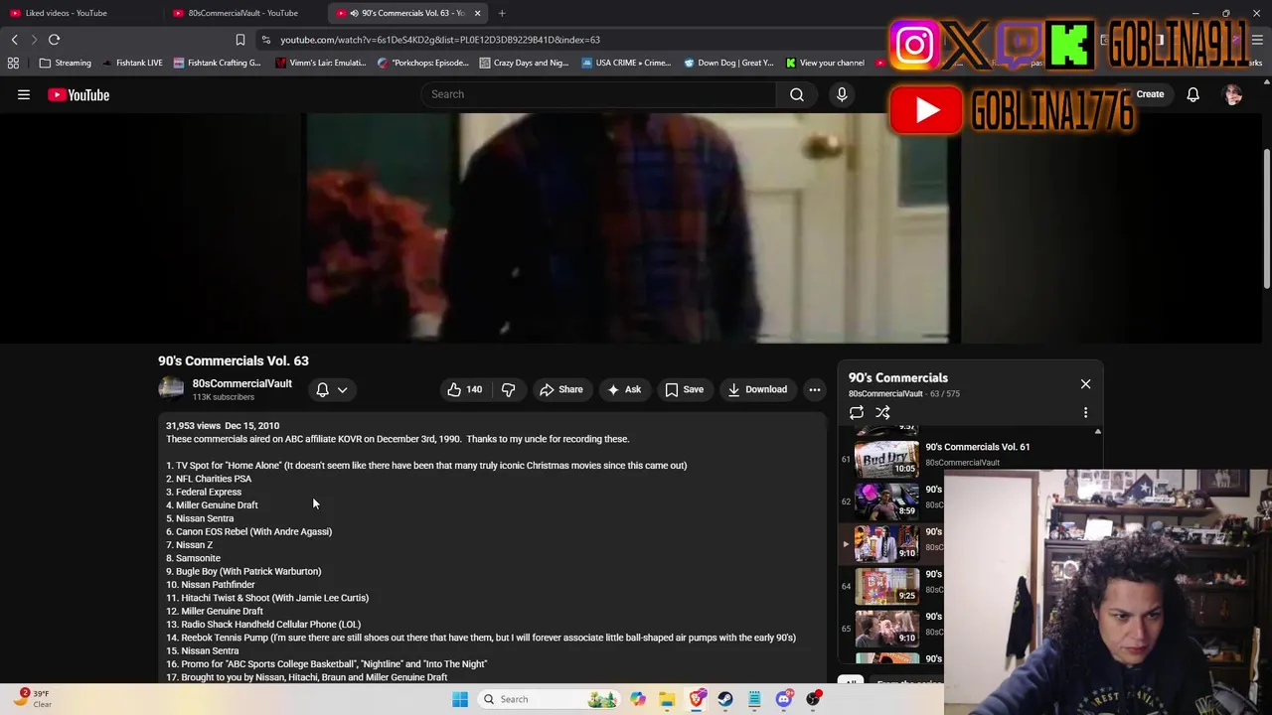Click subscription bell notification setting

(322, 389)
